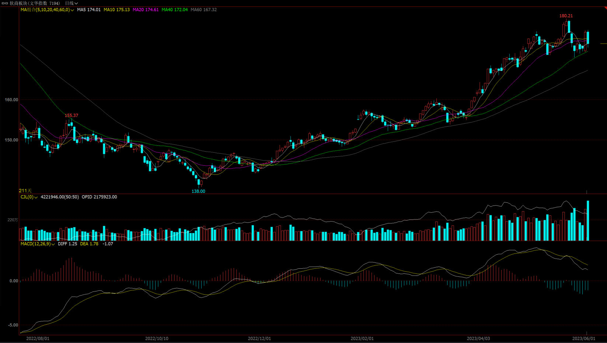Click the 2023/04/03 date on time axis
The width and height of the screenshot is (607, 343).
pyautogui.click(x=478, y=338)
